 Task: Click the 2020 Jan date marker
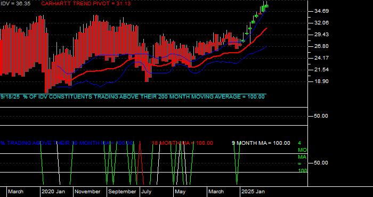coord(53,192)
